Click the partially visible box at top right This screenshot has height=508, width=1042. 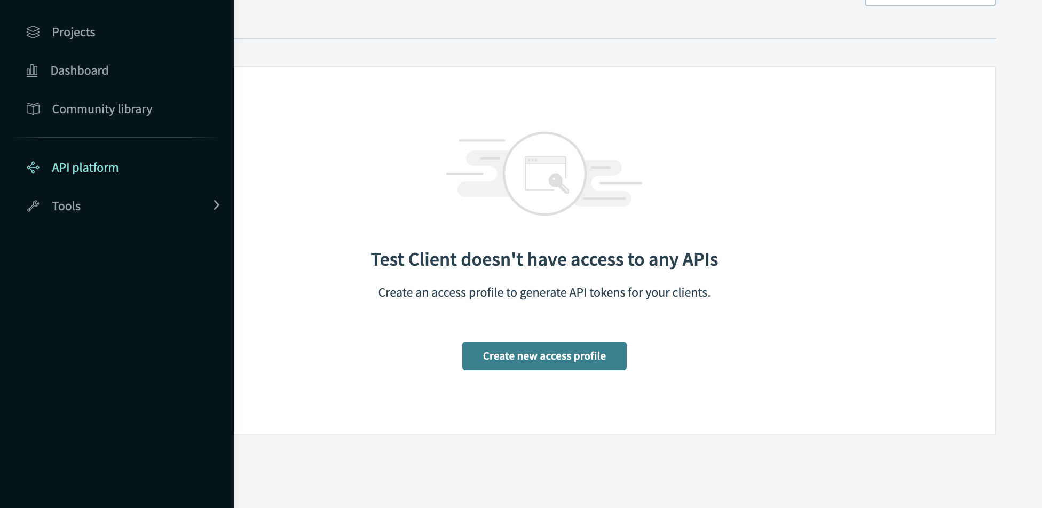pos(930,3)
